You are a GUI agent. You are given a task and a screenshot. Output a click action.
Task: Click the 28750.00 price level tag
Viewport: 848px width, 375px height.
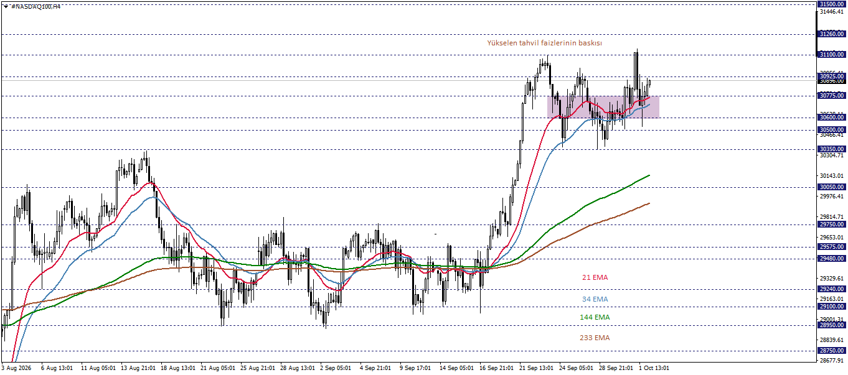831,350
